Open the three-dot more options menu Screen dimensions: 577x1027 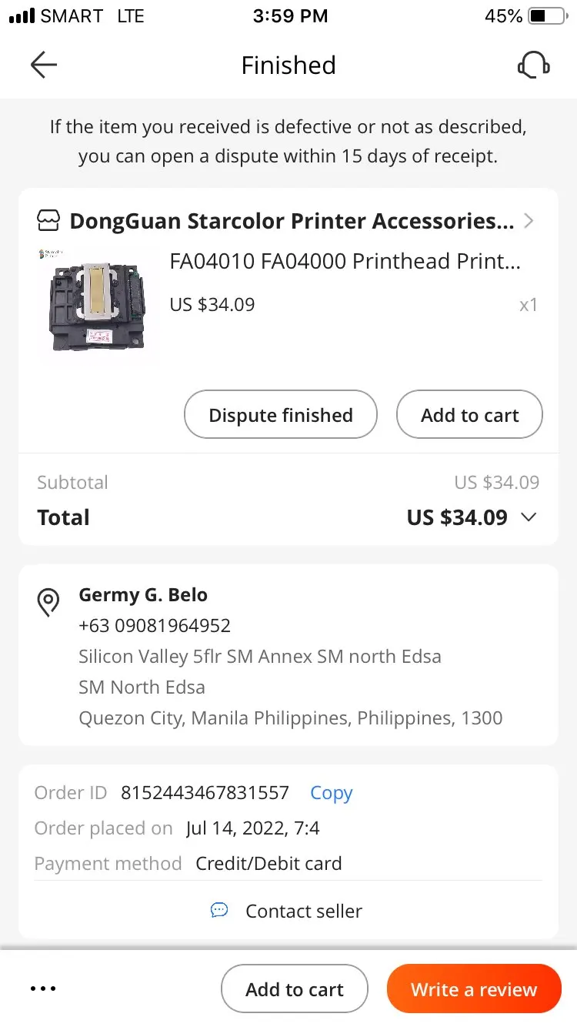pos(43,989)
